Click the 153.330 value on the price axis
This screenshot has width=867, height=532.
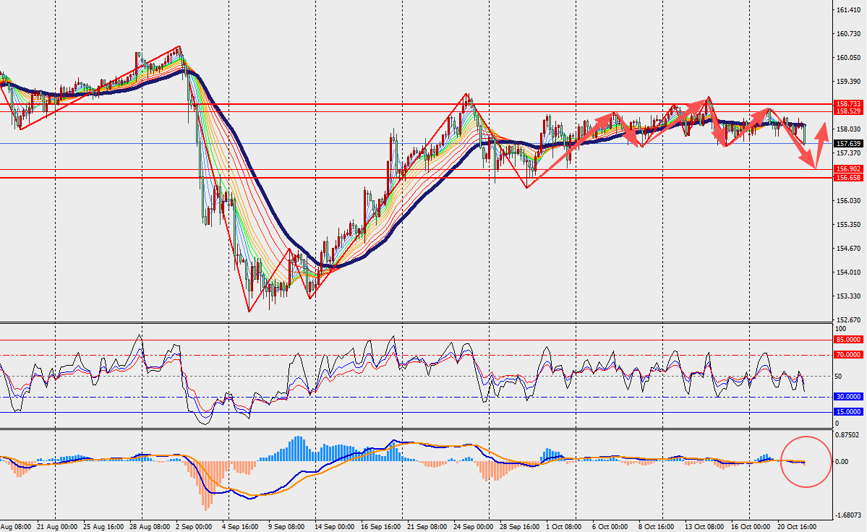(x=849, y=296)
